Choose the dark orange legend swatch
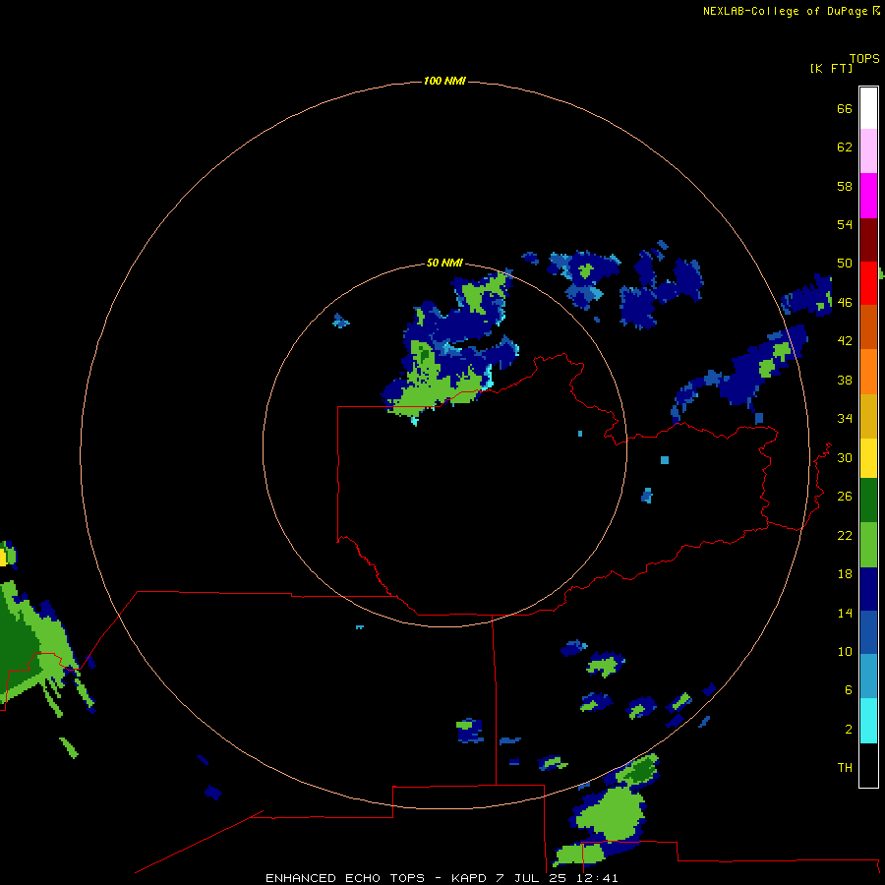 tap(868, 326)
